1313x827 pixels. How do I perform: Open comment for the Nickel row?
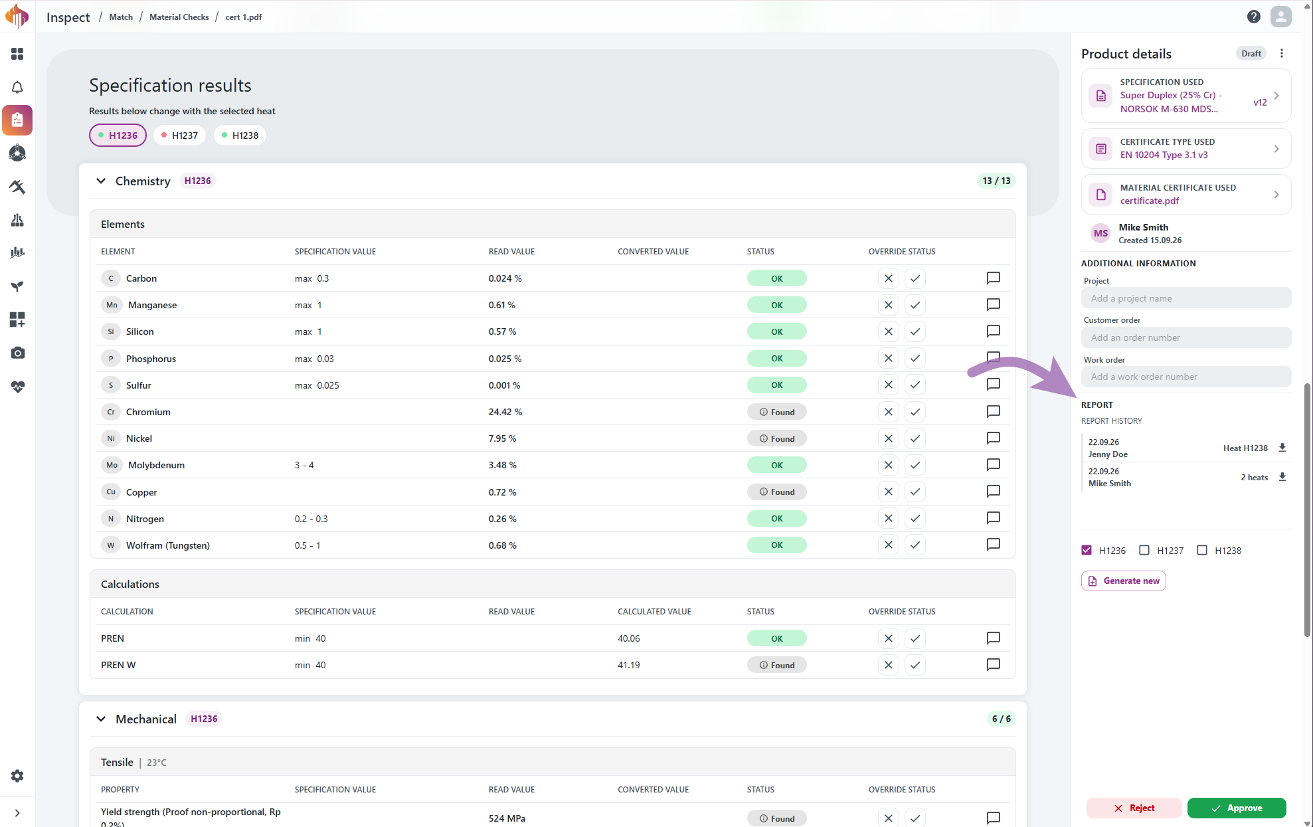pyautogui.click(x=994, y=438)
